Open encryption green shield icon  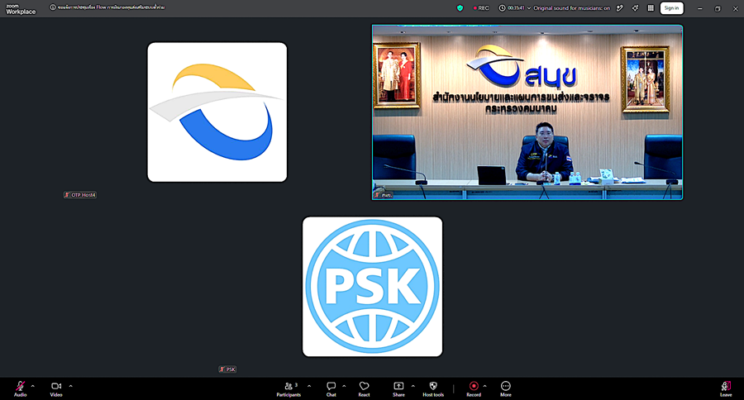460,8
